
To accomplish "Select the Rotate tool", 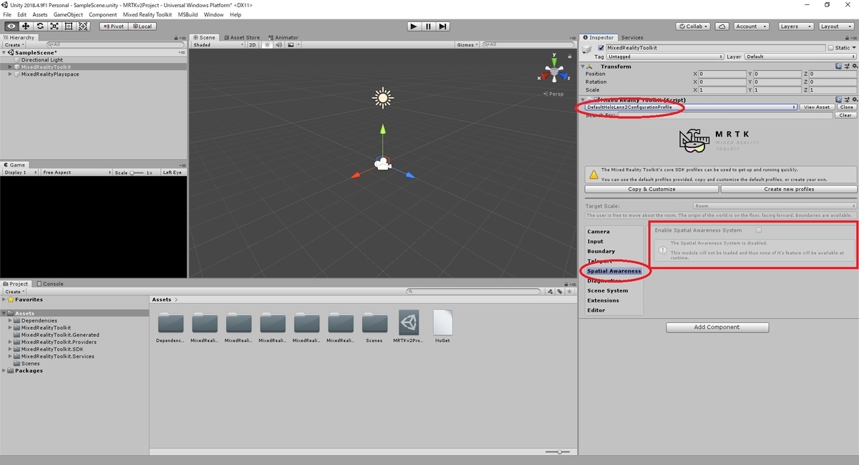I will click(x=40, y=26).
